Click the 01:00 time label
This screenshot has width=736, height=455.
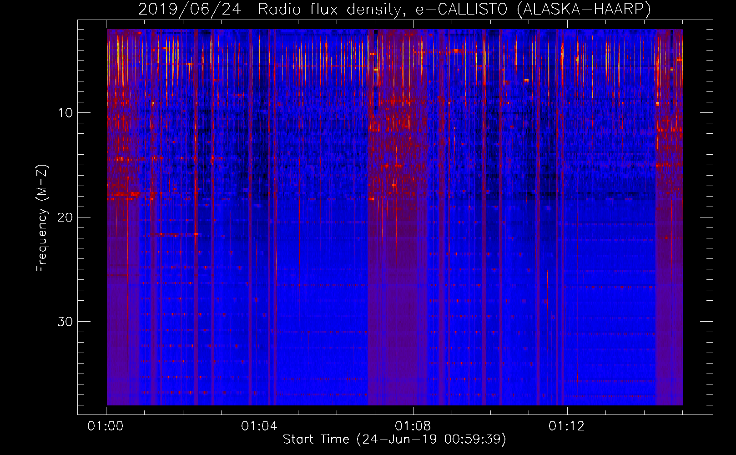(x=106, y=426)
